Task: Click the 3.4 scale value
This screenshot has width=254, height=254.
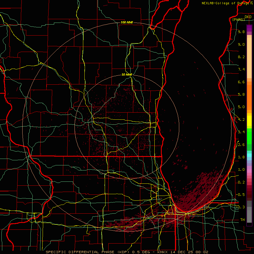Action: (241, 132)
